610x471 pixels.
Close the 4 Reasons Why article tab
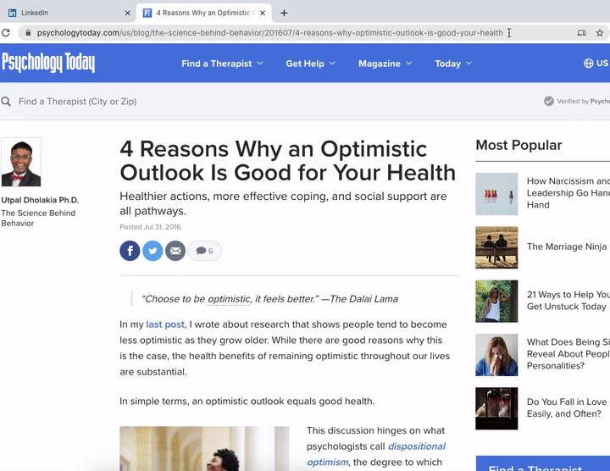pos(263,13)
